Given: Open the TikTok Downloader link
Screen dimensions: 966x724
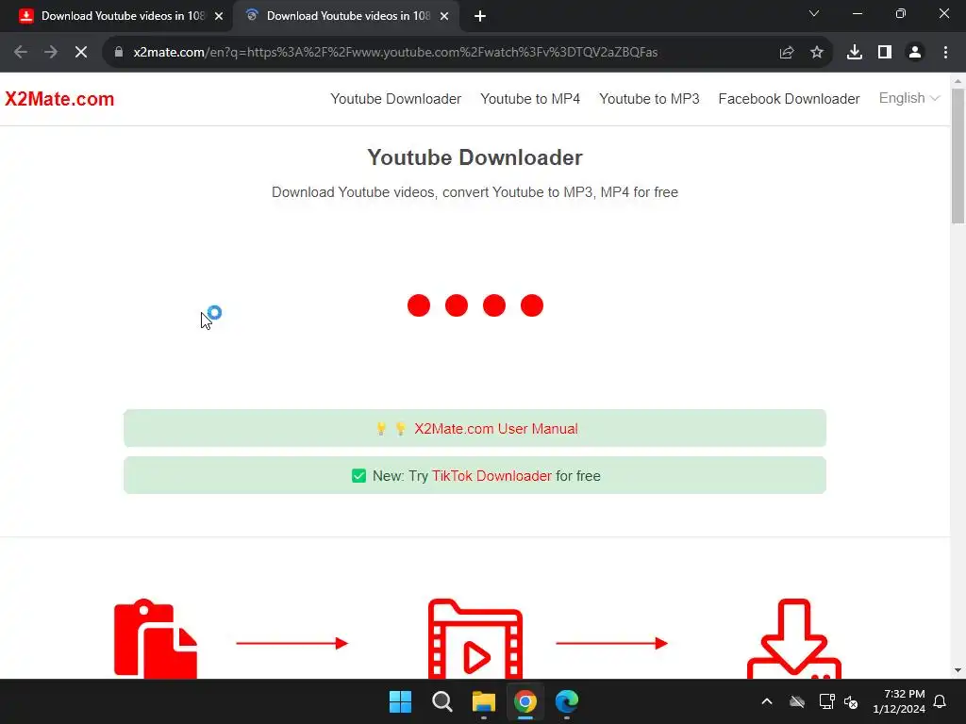Looking at the screenshot, I should (491, 476).
